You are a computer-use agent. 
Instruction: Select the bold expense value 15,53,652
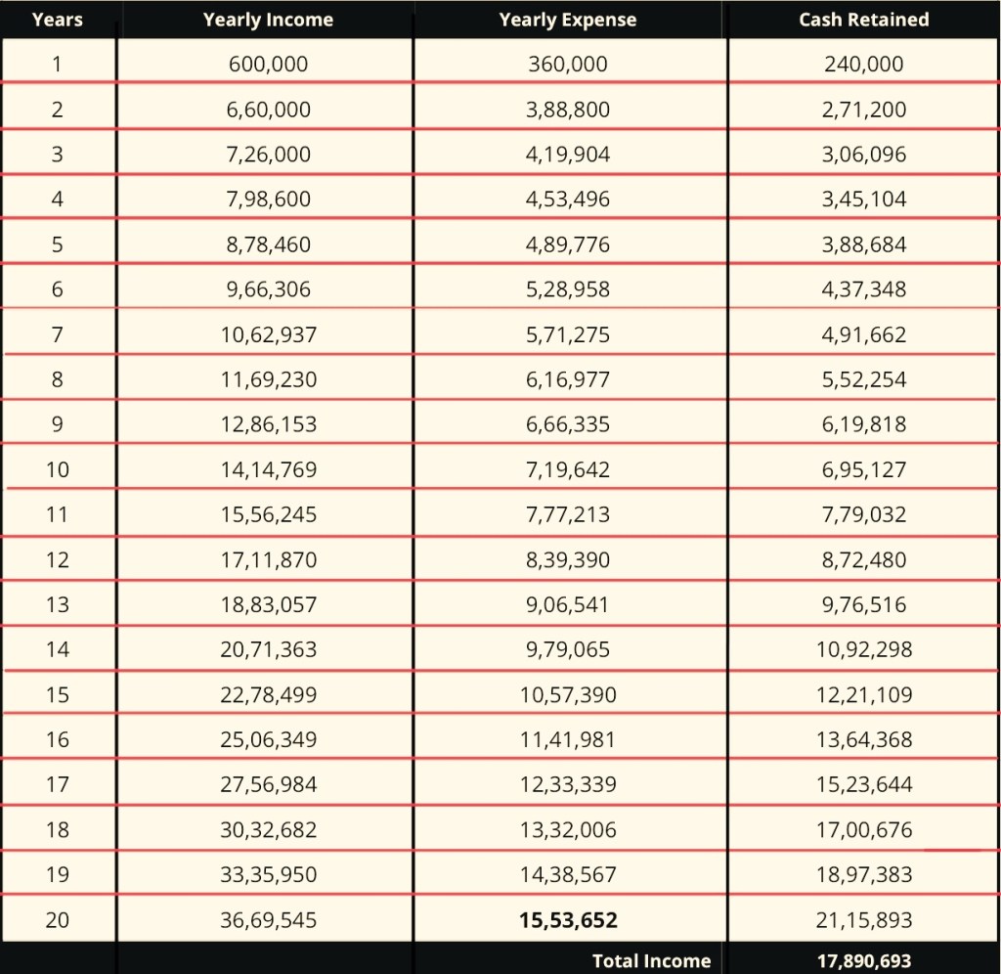pos(568,920)
